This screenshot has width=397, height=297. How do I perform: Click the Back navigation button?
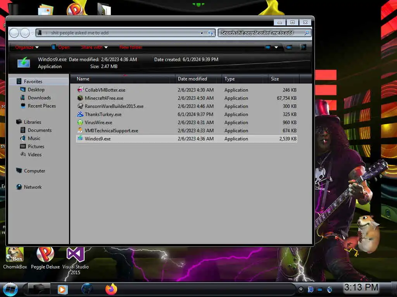[x=14, y=33]
